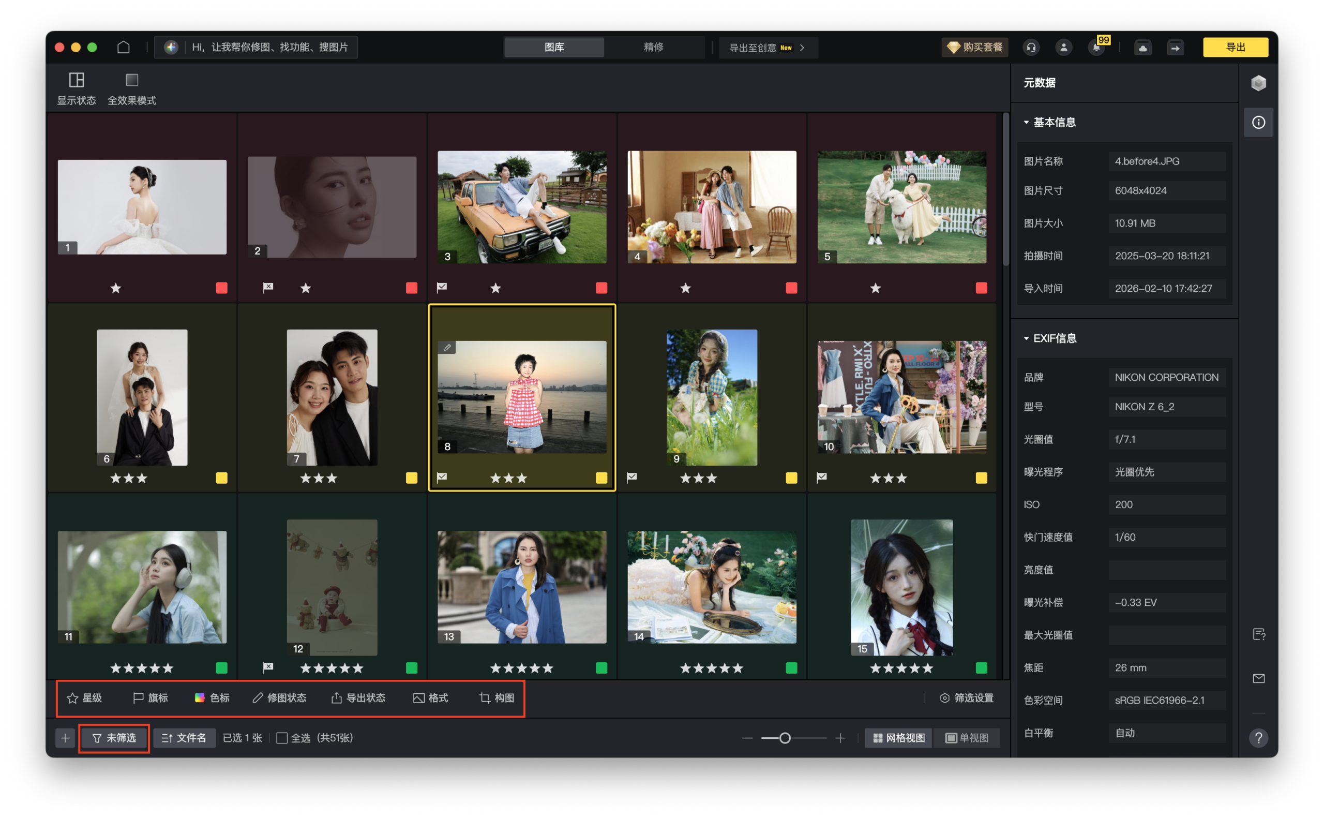The width and height of the screenshot is (1324, 818).
Task: Open the 星级 rating filter
Action: tap(85, 698)
